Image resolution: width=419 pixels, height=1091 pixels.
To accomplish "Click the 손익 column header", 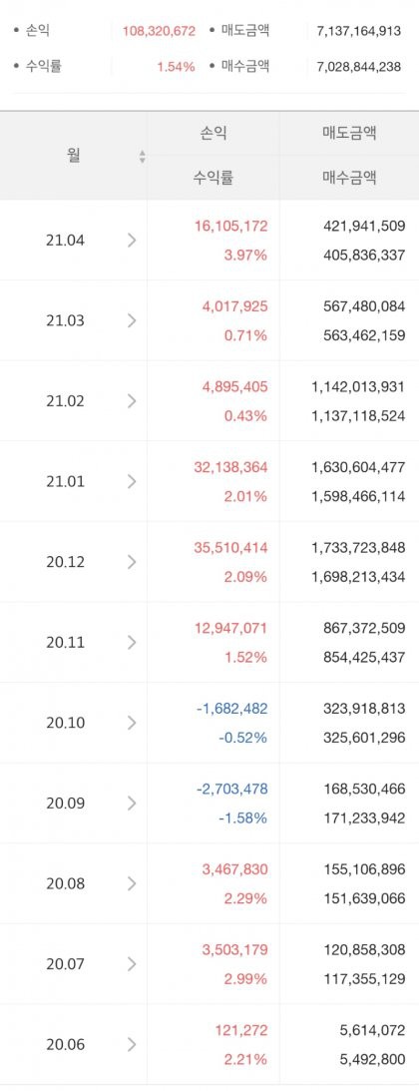I will pos(213,134).
